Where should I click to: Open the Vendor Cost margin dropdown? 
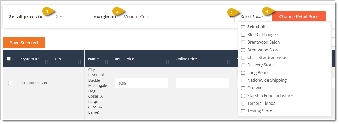(x=177, y=17)
